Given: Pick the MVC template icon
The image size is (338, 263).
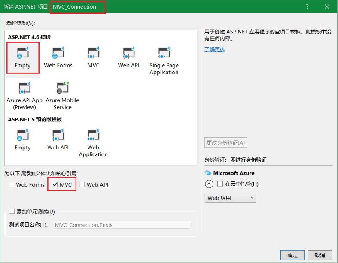Looking at the screenshot, I should [93, 57].
